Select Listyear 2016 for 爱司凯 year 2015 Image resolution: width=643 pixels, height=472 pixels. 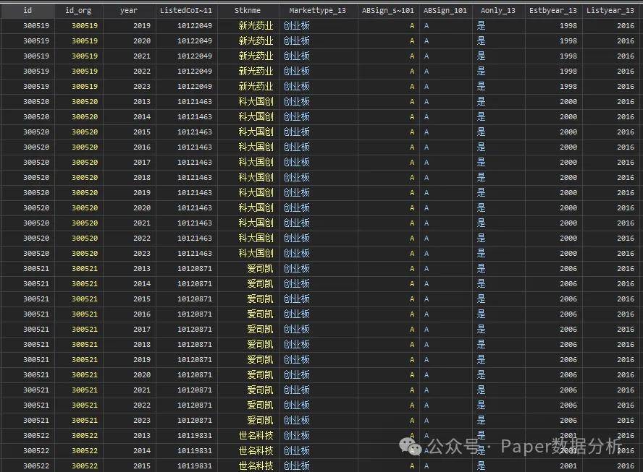tap(626, 299)
